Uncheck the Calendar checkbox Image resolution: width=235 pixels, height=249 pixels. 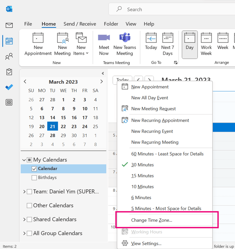coord(34,169)
